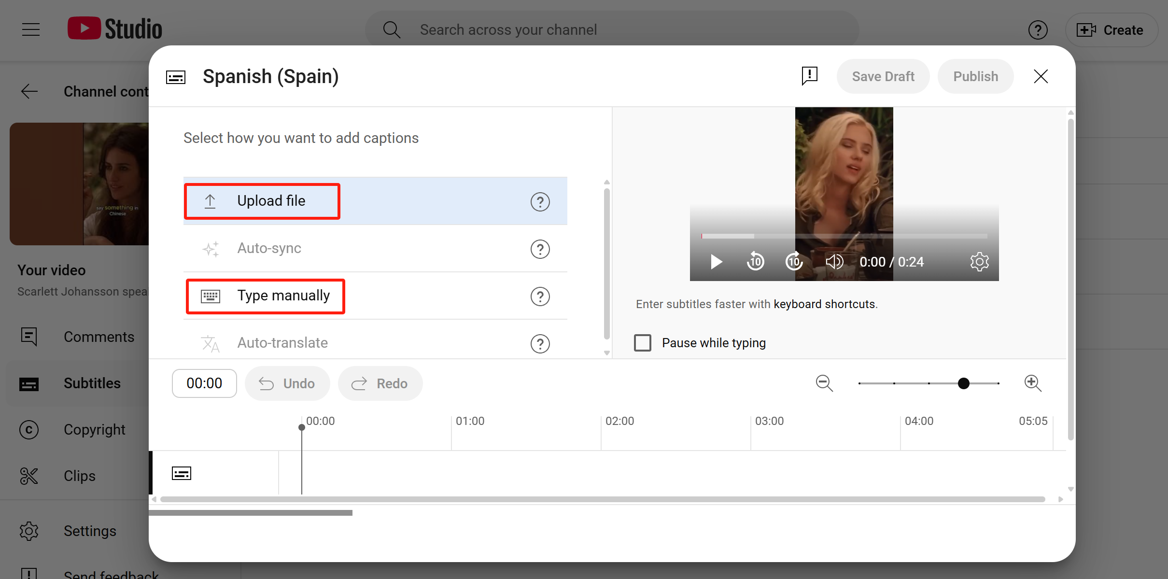Screen dimensions: 1168x579
Task: Close the Spanish (Spain) subtitle dialog
Action: pos(1041,76)
